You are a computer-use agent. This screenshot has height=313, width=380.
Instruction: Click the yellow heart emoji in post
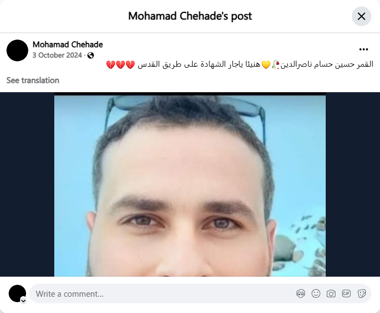[266, 65]
